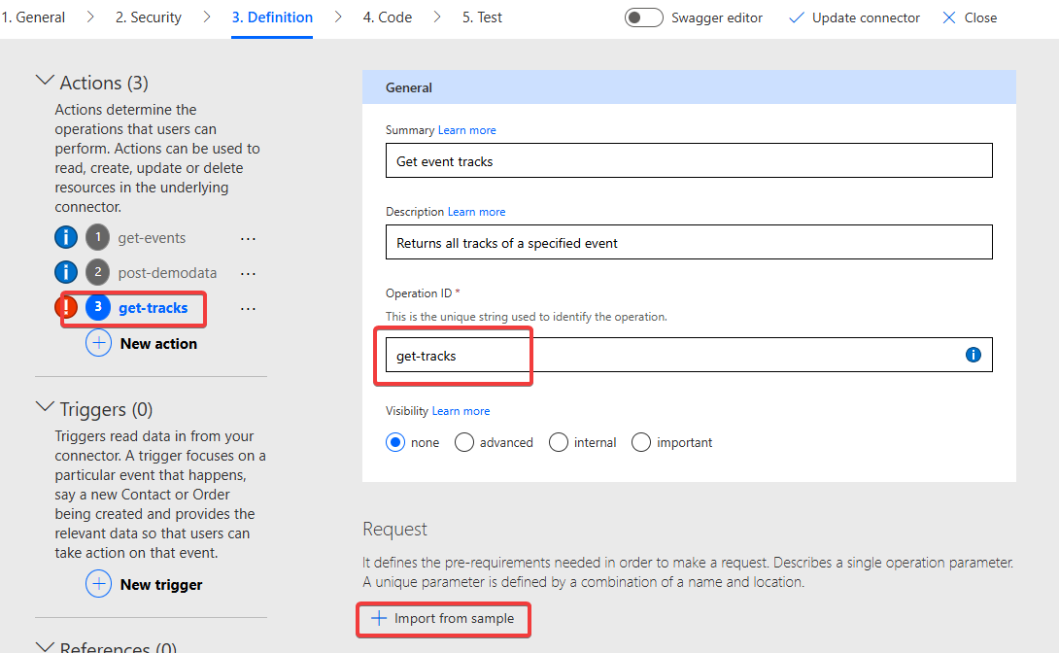Click the info icon beside post-demodata action
This screenshot has height=653, width=1059.
click(x=65, y=272)
